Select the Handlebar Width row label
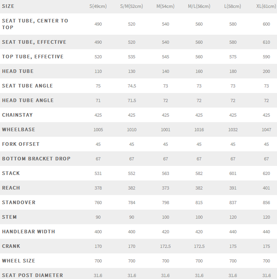This screenshot has height=279, width=277. coord(28,232)
